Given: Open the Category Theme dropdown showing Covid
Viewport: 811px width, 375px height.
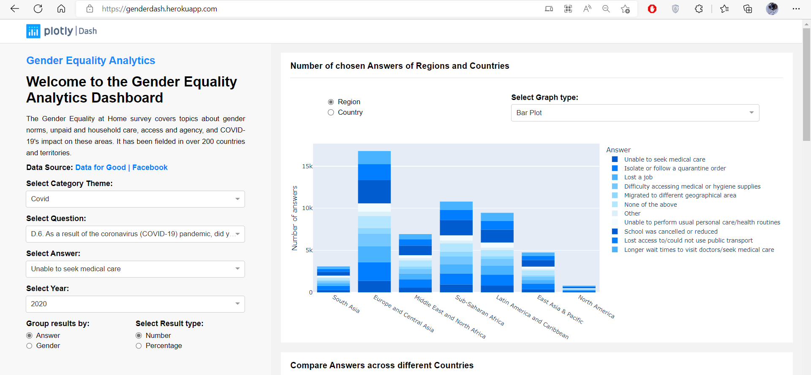Looking at the screenshot, I should 135,199.
